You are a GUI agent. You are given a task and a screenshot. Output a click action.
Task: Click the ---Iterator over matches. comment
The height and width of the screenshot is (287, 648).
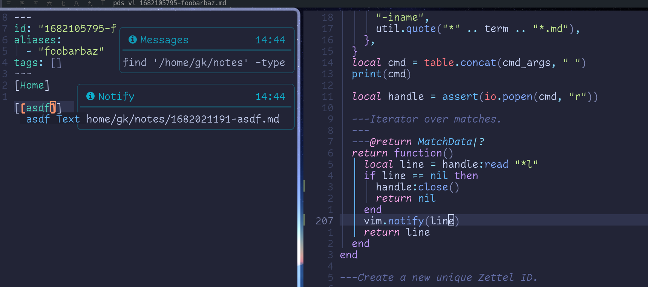(427, 119)
